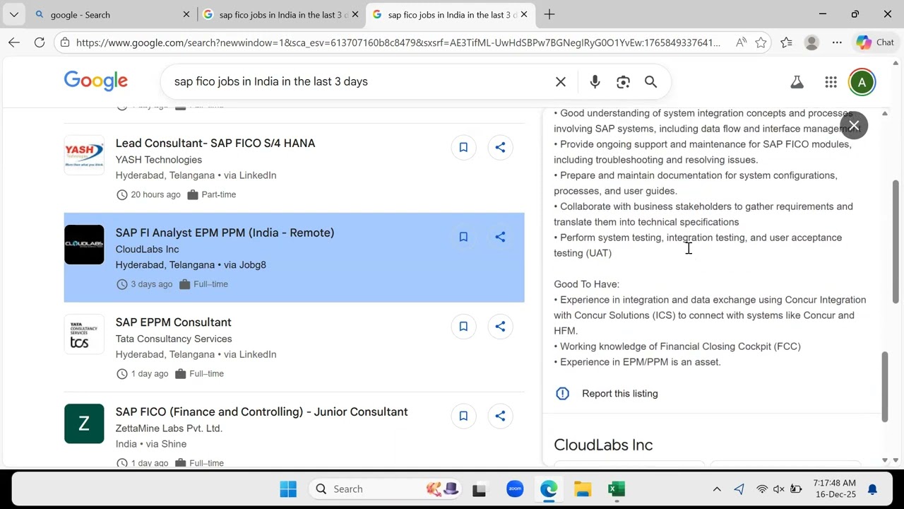The width and height of the screenshot is (904, 509).
Task: Click the scroll down arrow of job panel
Action: (885, 460)
